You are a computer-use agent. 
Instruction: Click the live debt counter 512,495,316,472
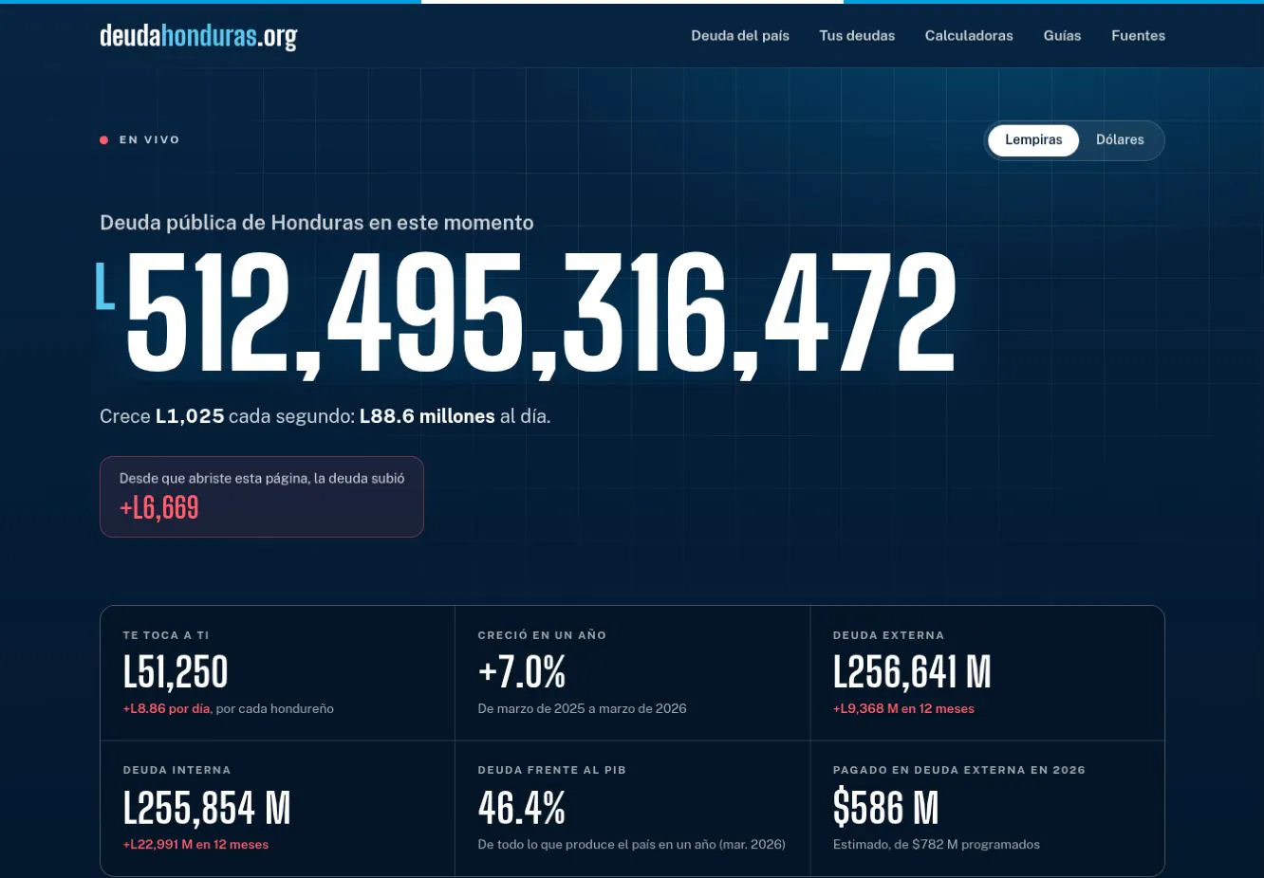point(541,314)
